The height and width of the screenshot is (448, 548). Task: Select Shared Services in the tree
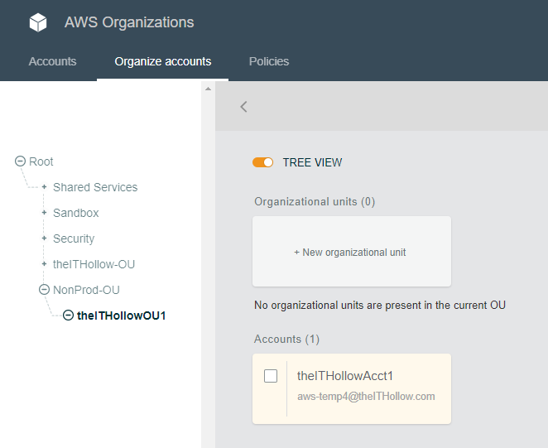click(x=95, y=187)
